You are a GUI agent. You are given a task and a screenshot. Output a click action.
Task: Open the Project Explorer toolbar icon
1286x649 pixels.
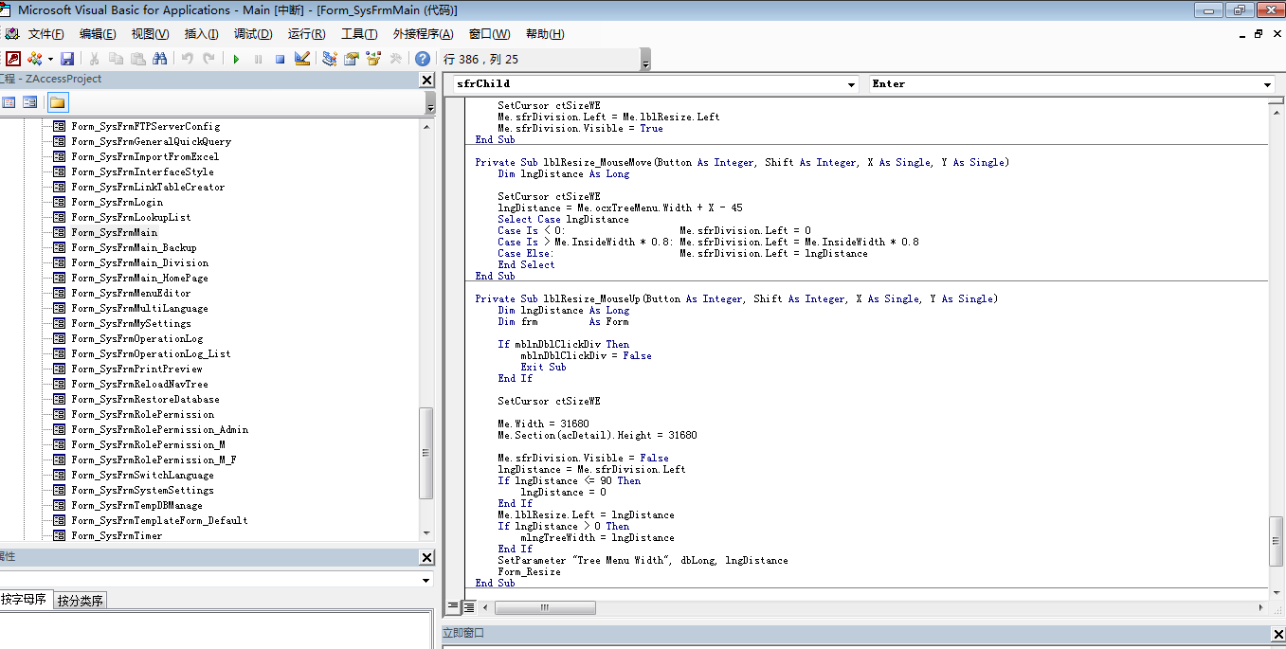pos(329,59)
